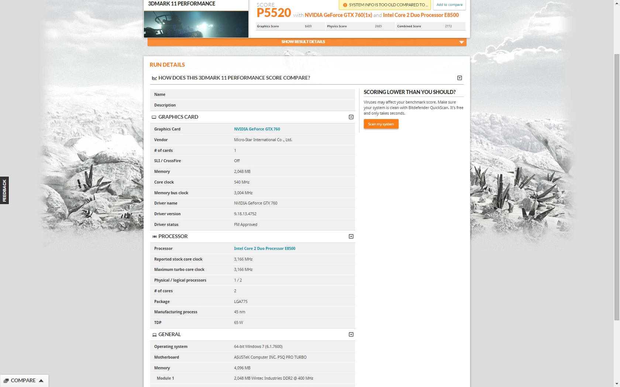Screen dimensions: 620x387
Task: Open NVIDIA GeForce GTX 760 link
Action: click(257, 129)
